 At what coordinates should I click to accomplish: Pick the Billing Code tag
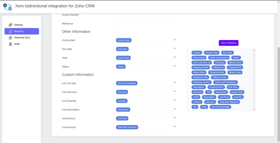(235, 72)
